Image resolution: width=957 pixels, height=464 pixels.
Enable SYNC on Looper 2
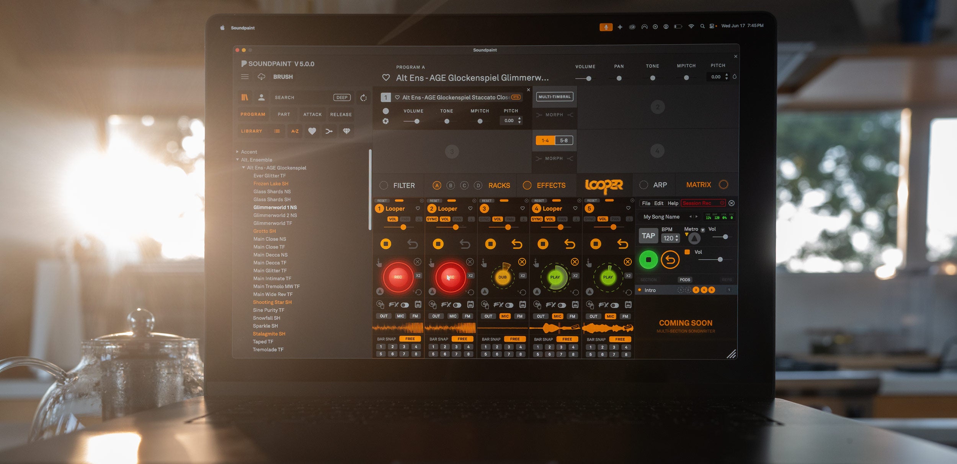coord(432,219)
